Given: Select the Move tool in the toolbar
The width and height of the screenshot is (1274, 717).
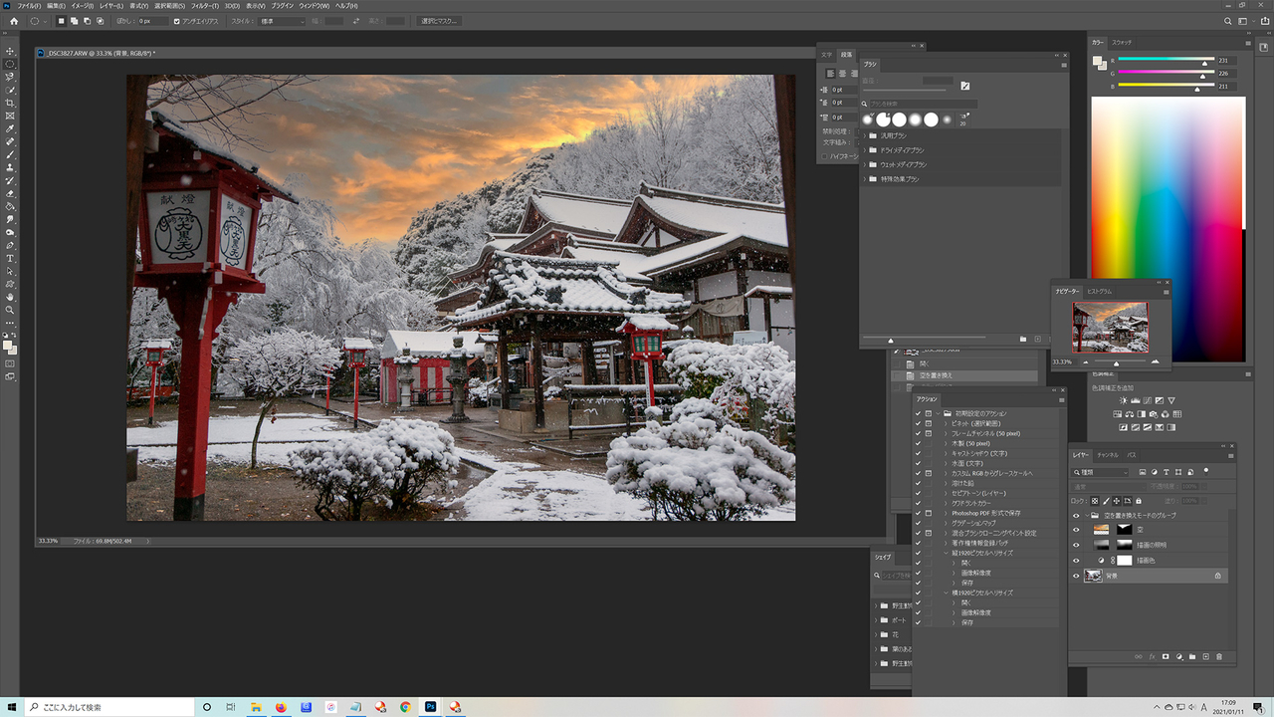Looking at the screenshot, I should coord(10,51).
